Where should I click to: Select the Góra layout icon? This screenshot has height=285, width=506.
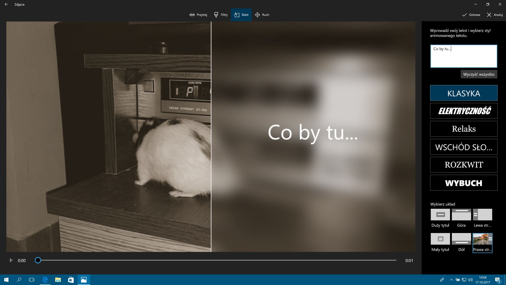coord(461,215)
